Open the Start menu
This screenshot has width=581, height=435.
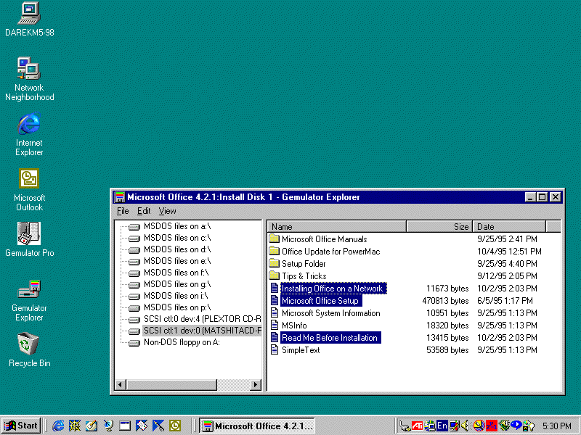21,426
